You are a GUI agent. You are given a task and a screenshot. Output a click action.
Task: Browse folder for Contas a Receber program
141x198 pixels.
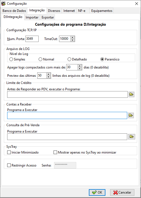[131, 115]
